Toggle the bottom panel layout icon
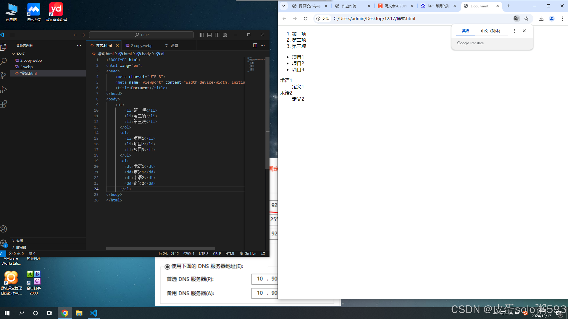This screenshot has width=568, height=319. click(x=209, y=35)
